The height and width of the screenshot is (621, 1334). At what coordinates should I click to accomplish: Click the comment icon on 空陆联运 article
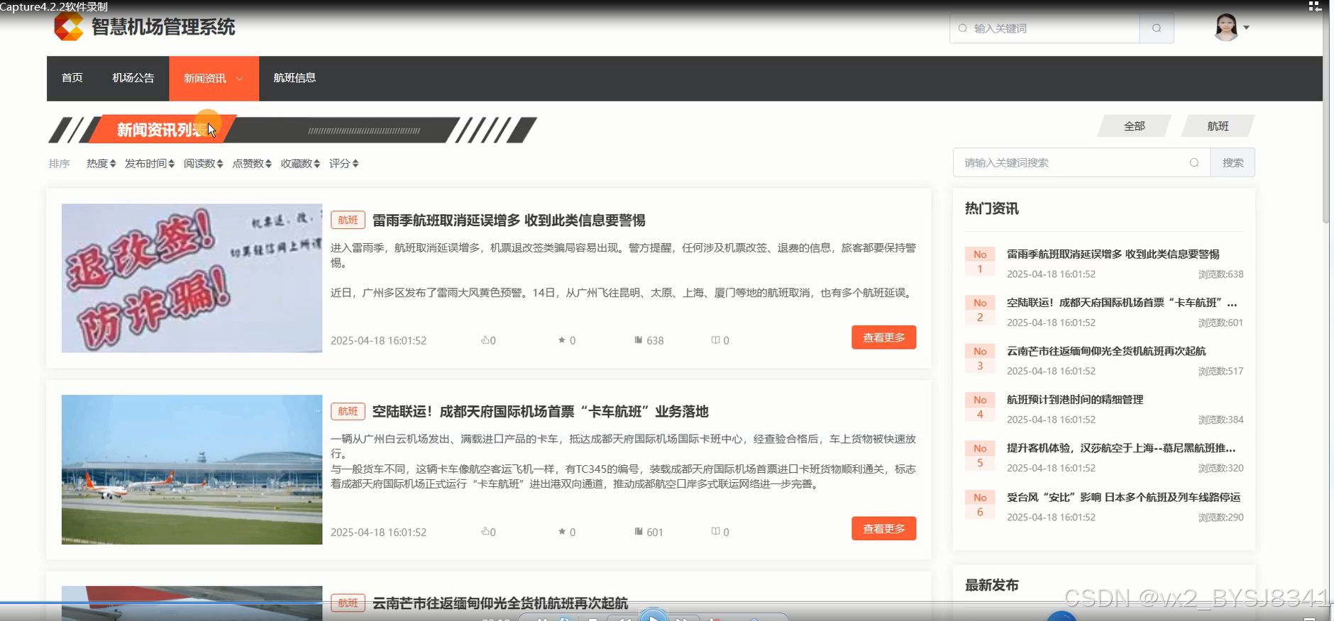716,532
